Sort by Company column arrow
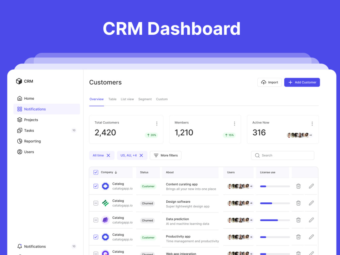This screenshot has width=340, height=255. (116, 172)
